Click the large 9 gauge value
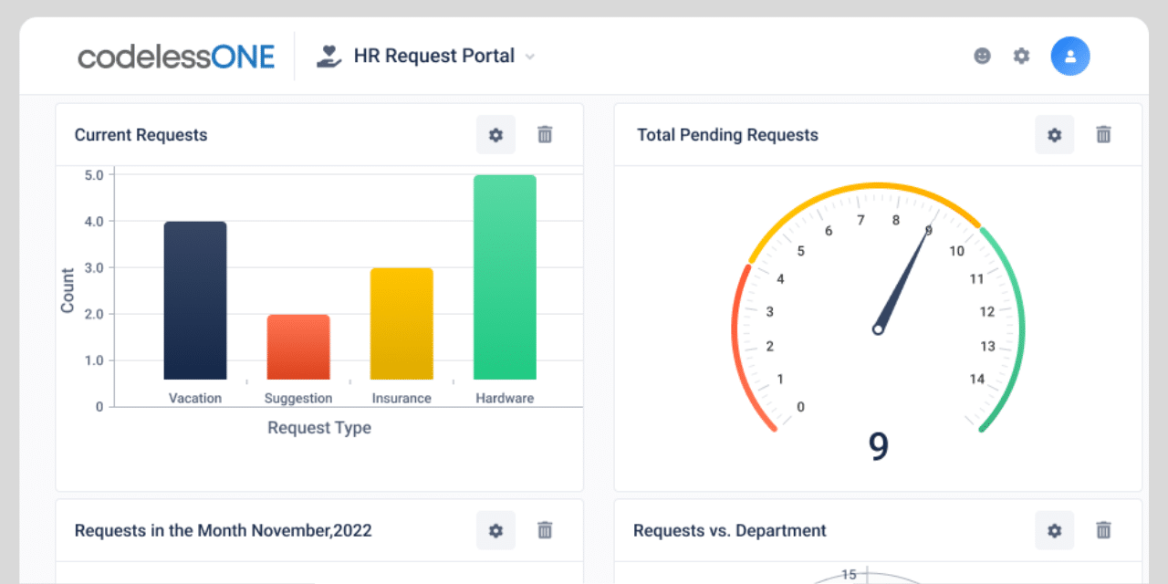 878,446
